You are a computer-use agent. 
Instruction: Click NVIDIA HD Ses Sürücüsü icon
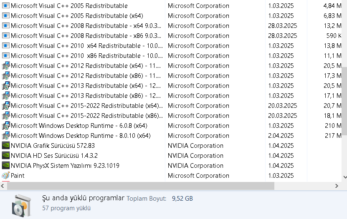6,155
